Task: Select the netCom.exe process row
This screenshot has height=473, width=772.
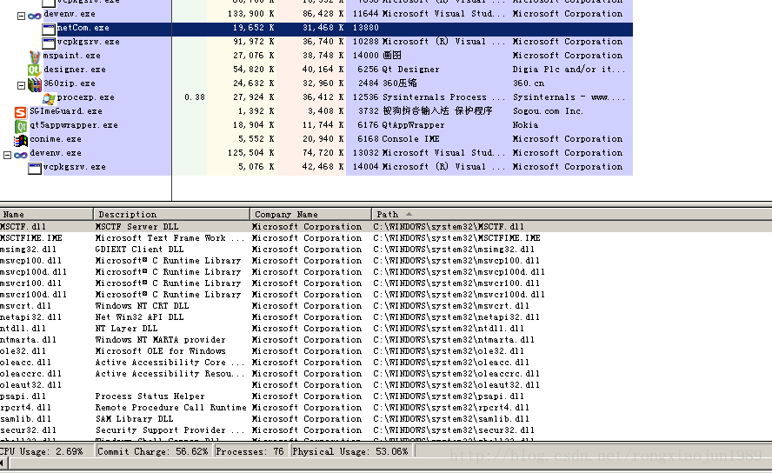Action: [316, 28]
